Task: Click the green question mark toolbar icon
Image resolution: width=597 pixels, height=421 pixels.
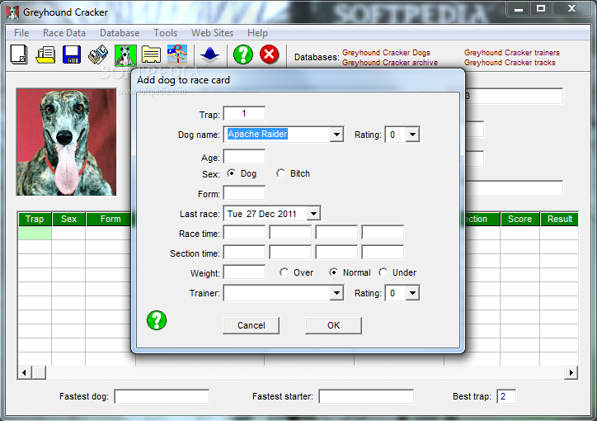Action: pyautogui.click(x=243, y=54)
